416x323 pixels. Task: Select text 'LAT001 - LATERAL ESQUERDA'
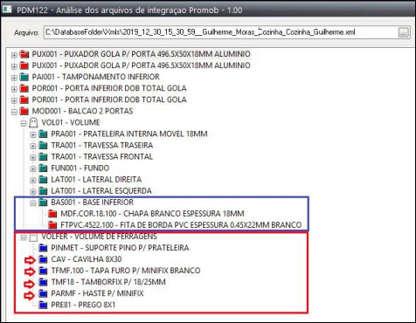coord(101,190)
